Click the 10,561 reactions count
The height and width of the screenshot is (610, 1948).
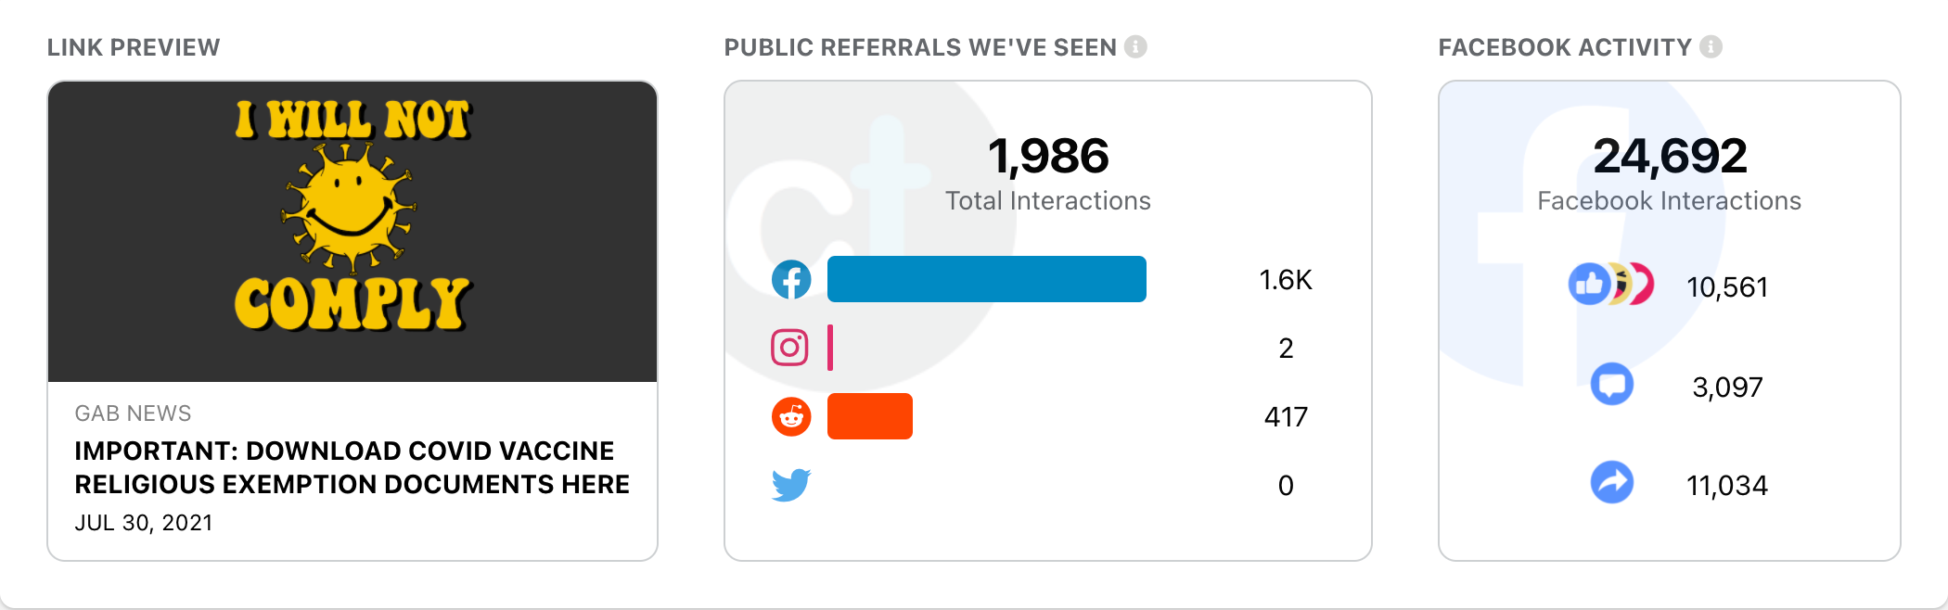tap(1727, 287)
